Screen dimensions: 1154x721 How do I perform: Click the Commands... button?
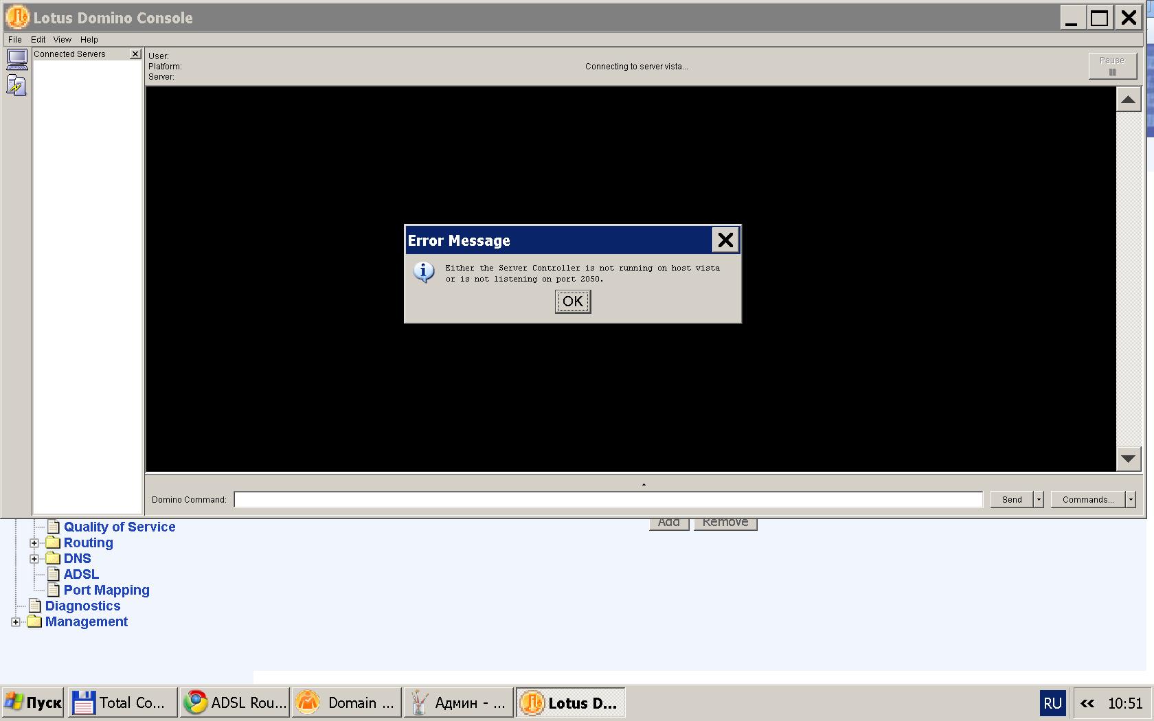click(1088, 500)
